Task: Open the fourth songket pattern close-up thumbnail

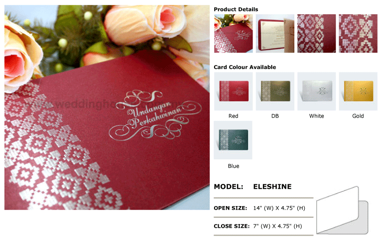Action: [358, 33]
